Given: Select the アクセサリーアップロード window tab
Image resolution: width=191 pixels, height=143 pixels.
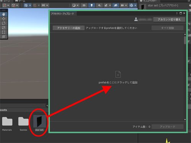Looking at the screenshot, I should [63, 14].
